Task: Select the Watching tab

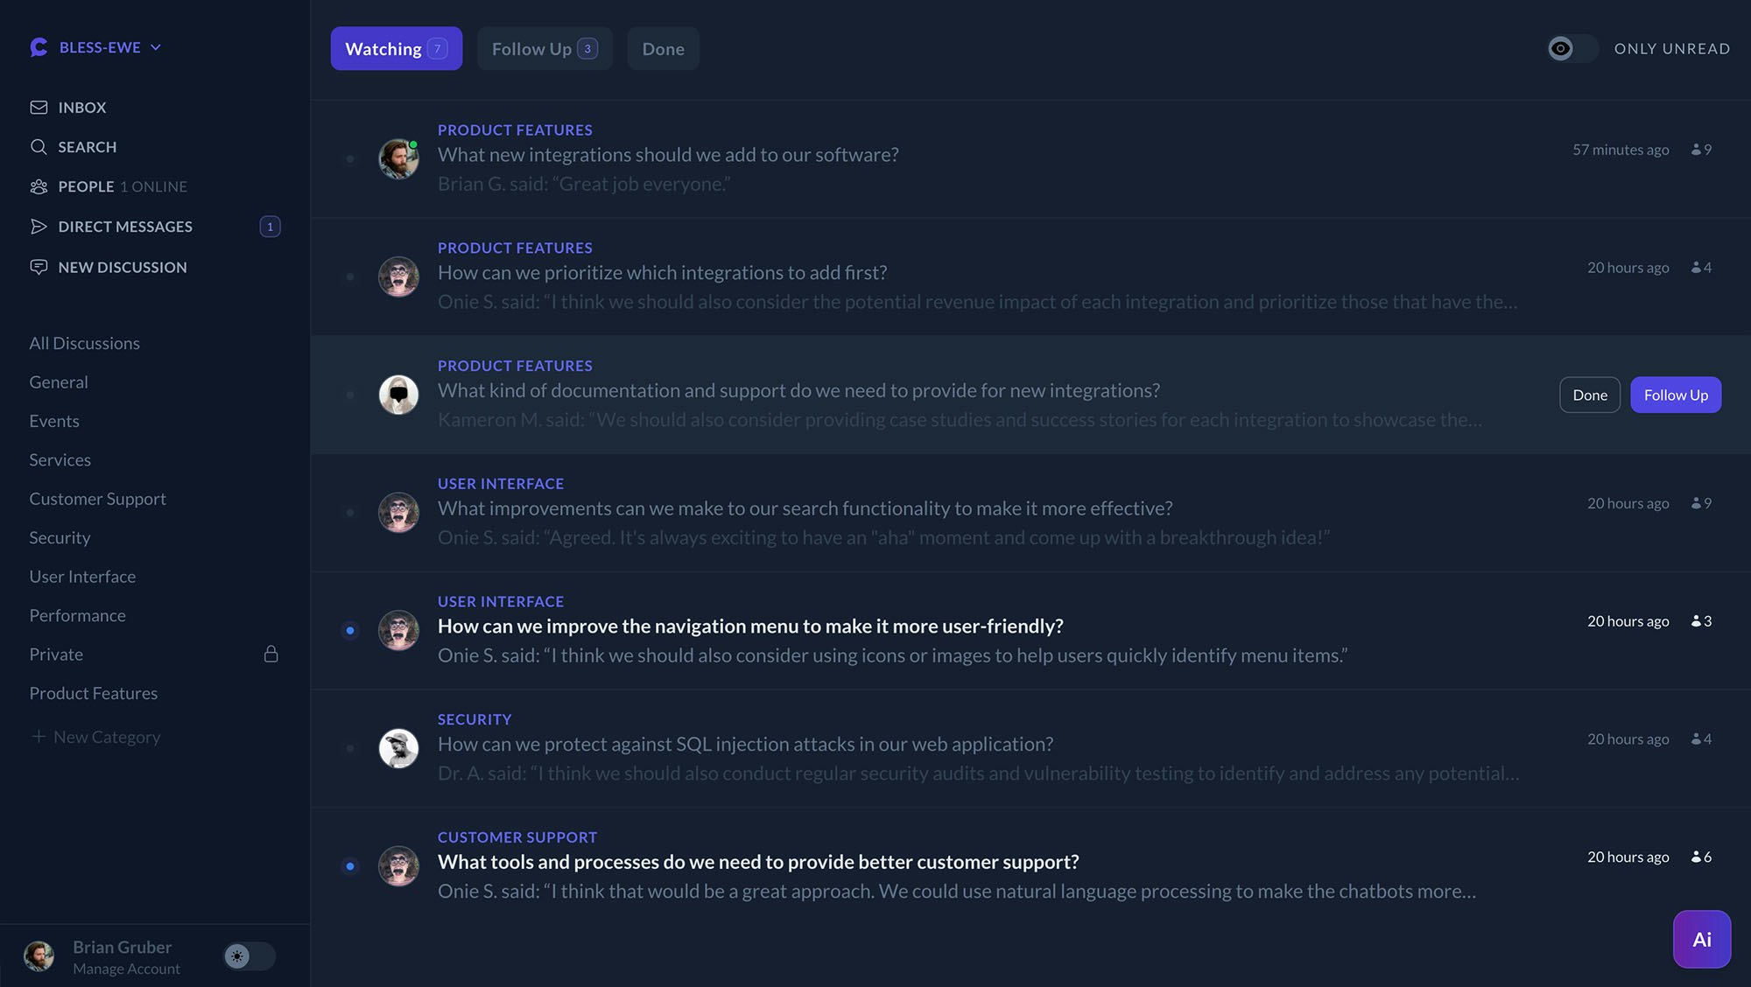Action: [x=396, y=49]
